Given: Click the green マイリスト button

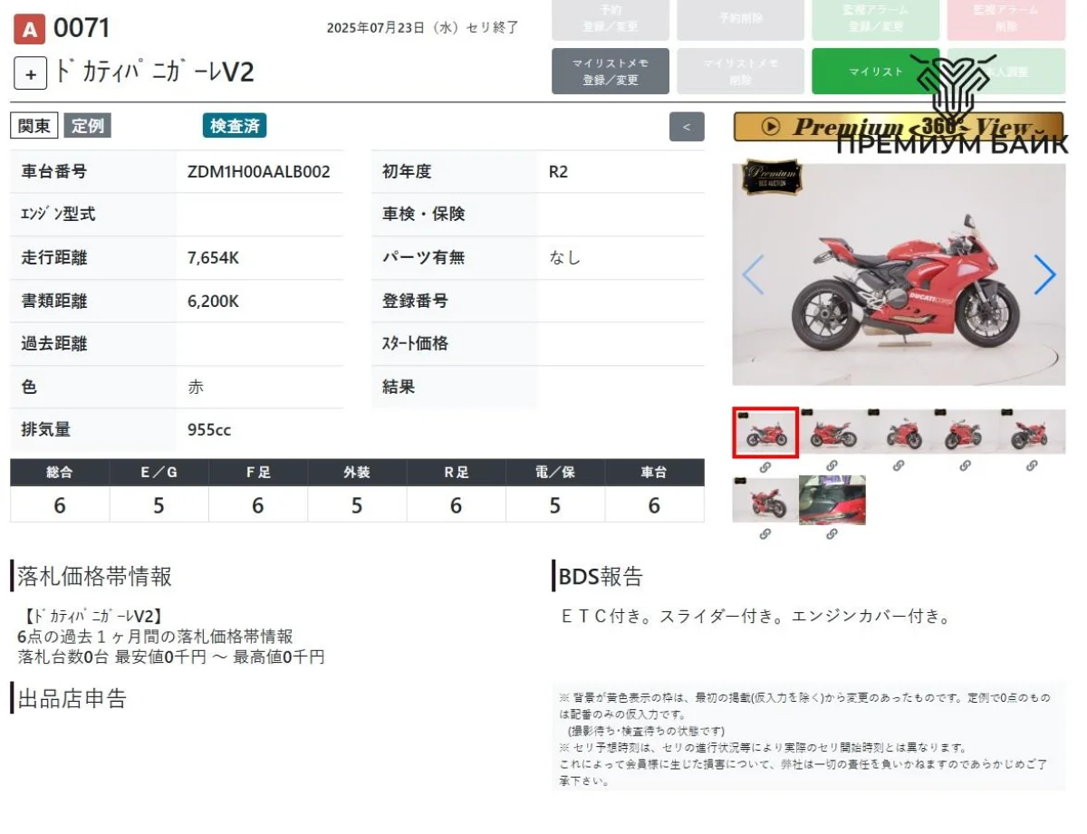Looking at the screenshot, I should 874,72.
